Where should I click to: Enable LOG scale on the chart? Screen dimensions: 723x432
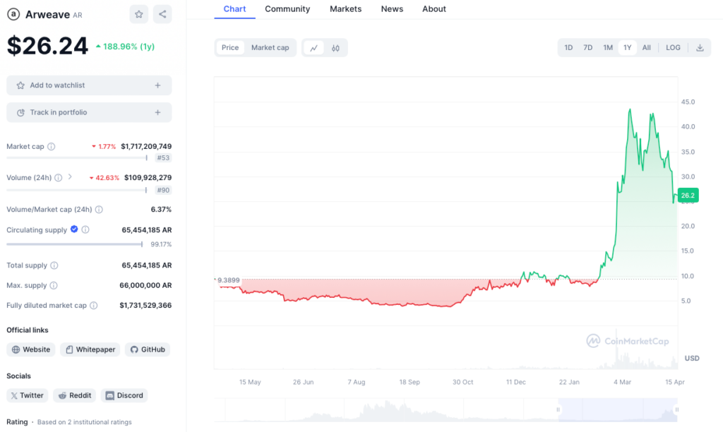(673, 47)
